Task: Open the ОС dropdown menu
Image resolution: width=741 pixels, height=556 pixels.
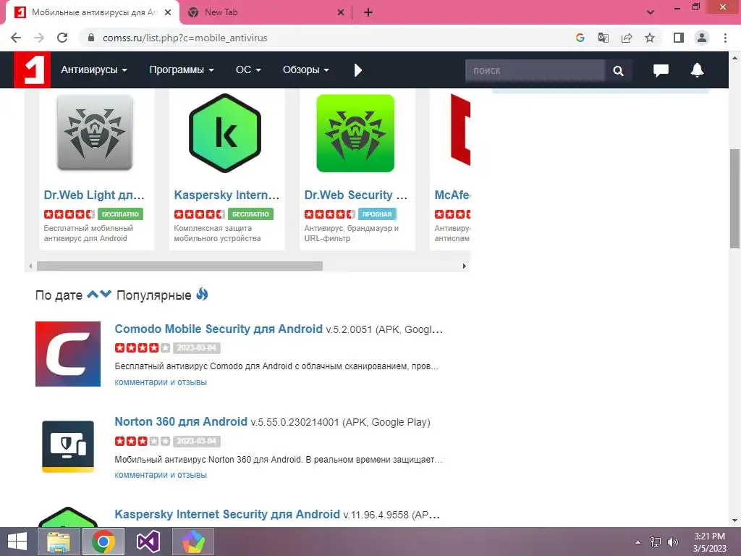Action: (x=248, y=70)
